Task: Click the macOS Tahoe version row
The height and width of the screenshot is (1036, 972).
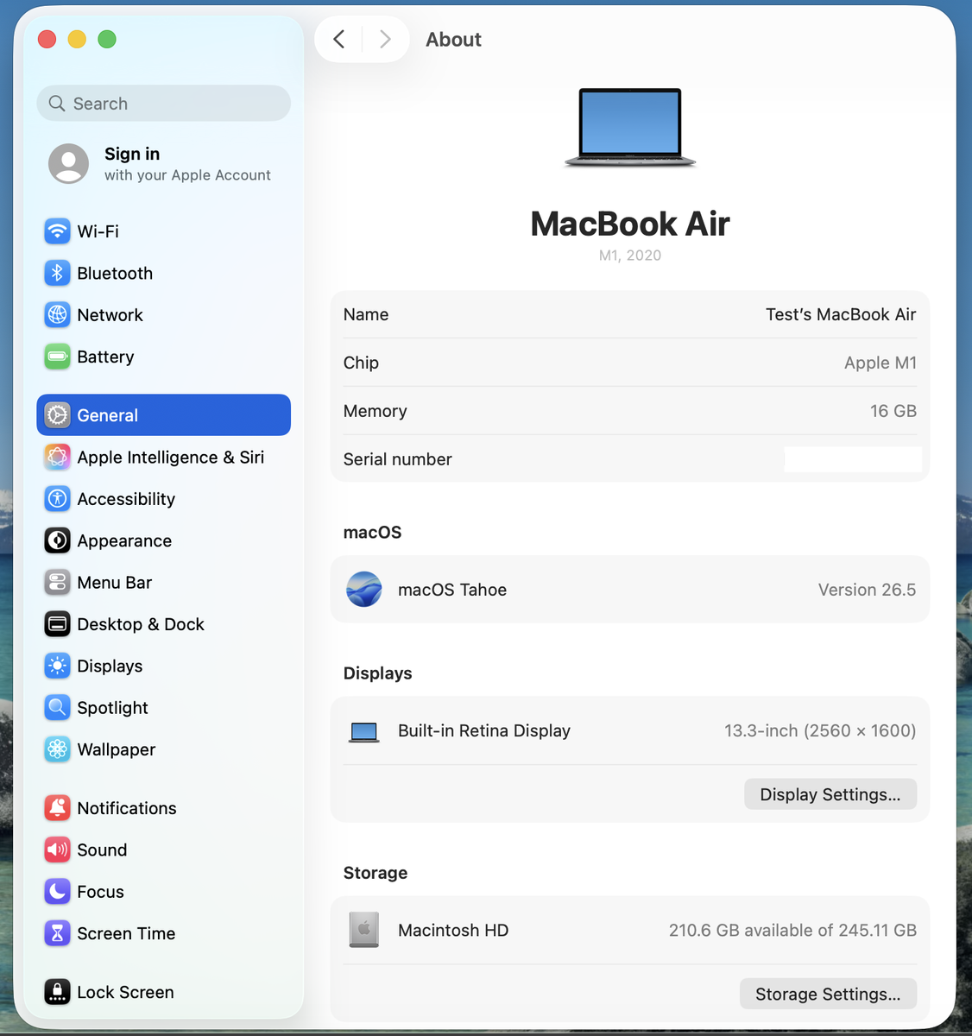Action: (629, 590)
